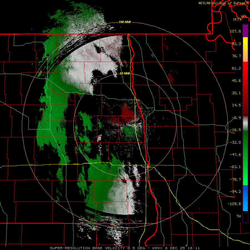
Task: Click the '100 NMI' range ring label
Action: [x=125, y=22]
